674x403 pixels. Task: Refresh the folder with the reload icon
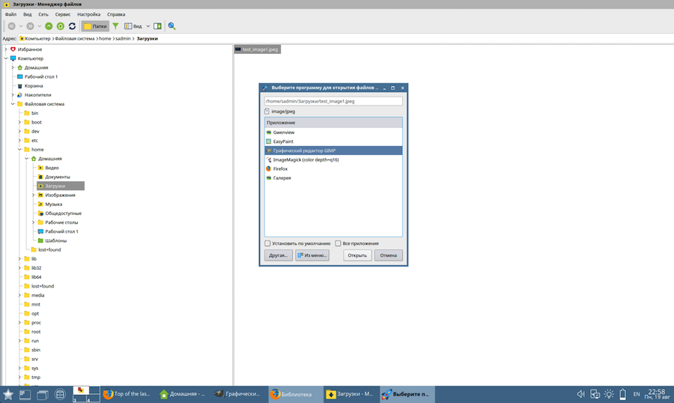72,26
